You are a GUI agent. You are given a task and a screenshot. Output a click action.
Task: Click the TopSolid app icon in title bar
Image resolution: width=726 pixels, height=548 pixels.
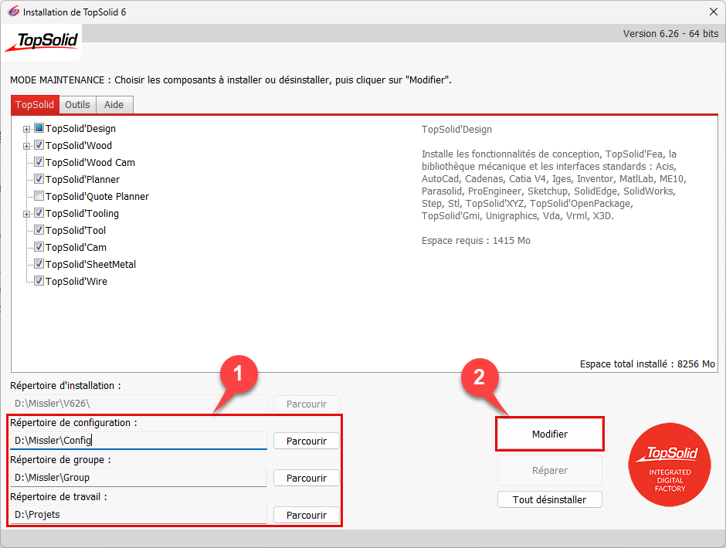coord(13,11)
